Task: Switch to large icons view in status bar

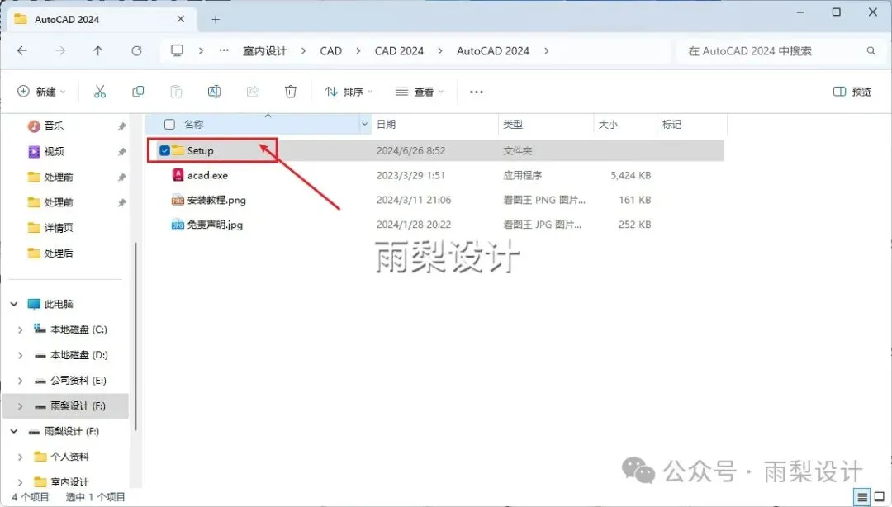Action: tap(880, 497)
